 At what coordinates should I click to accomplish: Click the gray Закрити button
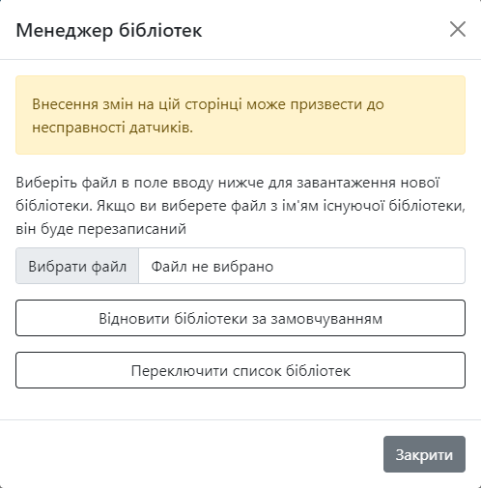[x=424, y=454]
